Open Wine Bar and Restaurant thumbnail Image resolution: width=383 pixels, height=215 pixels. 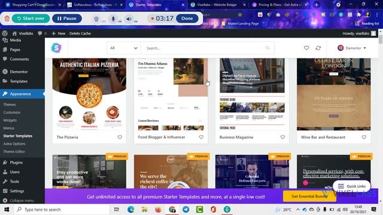(x=334, y=94)
